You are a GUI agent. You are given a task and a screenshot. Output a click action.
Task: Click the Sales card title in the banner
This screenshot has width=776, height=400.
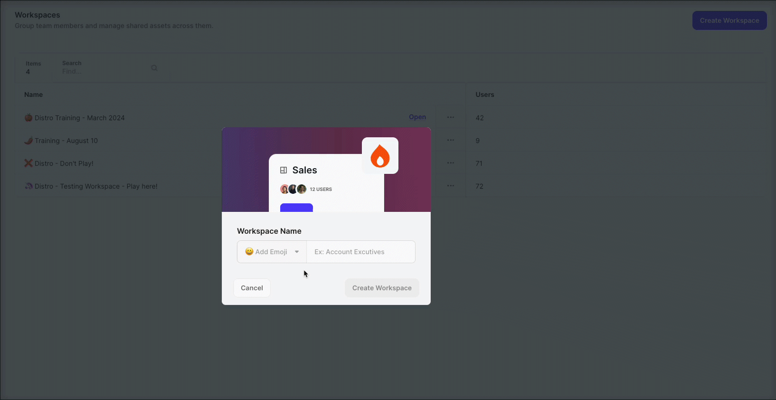point(304,170)
